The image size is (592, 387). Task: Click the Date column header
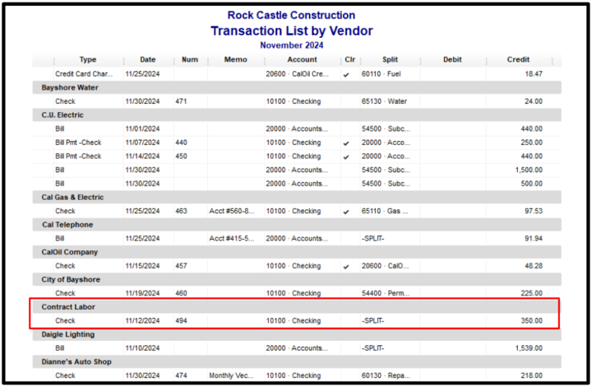click(148, 60)
